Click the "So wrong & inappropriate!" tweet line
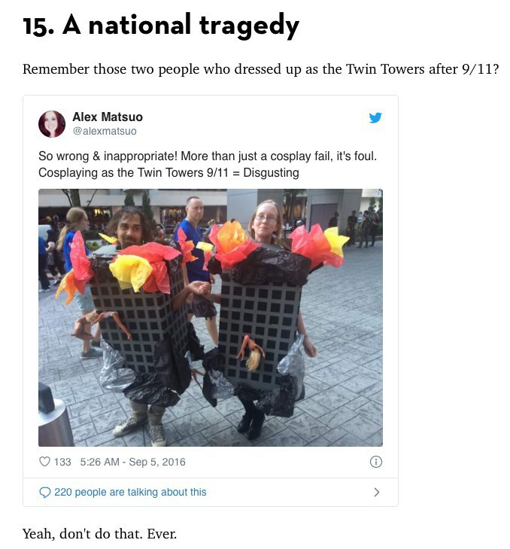 point(208,156)
